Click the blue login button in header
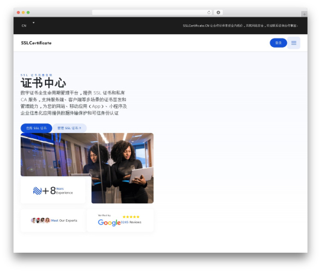 (x=278, y=43)
